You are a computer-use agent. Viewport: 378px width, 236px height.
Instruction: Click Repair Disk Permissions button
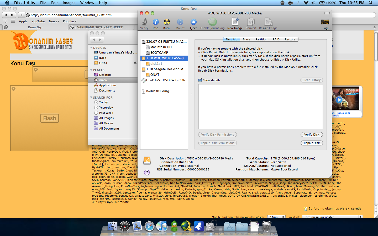click(217, 143)
